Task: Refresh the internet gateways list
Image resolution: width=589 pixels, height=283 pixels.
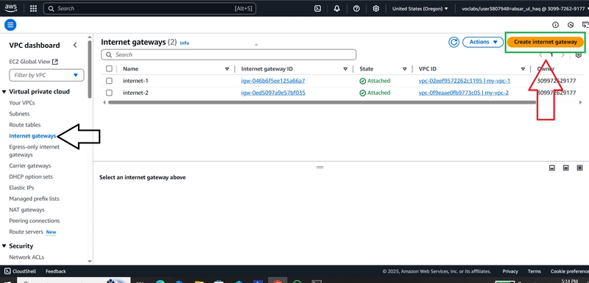Action: coord(454,42)
